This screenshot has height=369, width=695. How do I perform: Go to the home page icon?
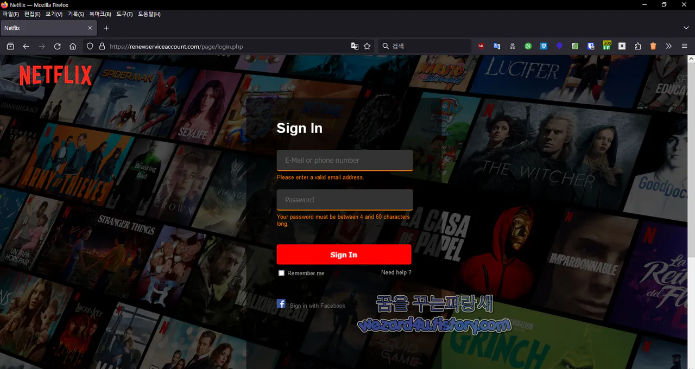point(73,47)
